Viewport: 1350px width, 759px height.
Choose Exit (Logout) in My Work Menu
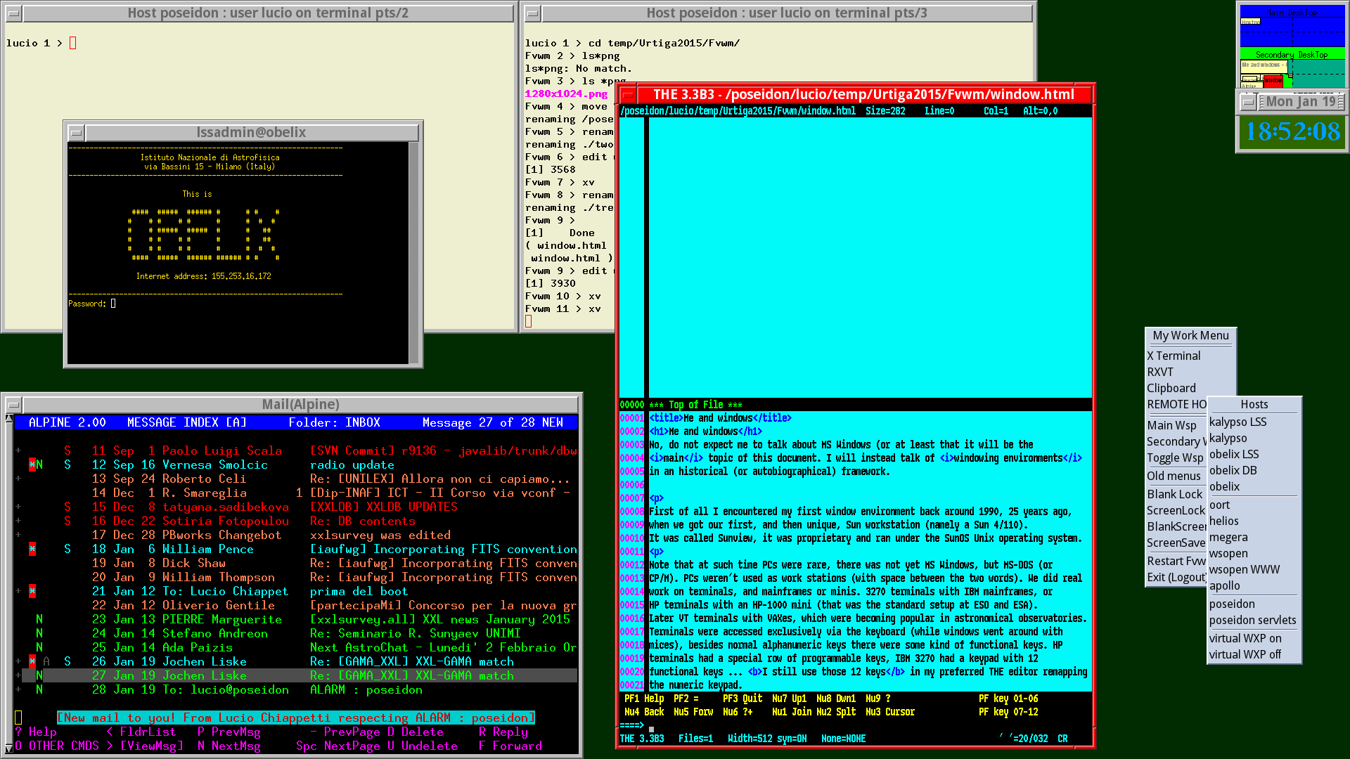tap(1176, 577)
